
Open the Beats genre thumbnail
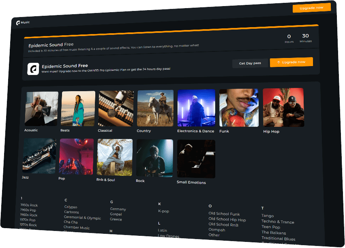click(78, 109)
